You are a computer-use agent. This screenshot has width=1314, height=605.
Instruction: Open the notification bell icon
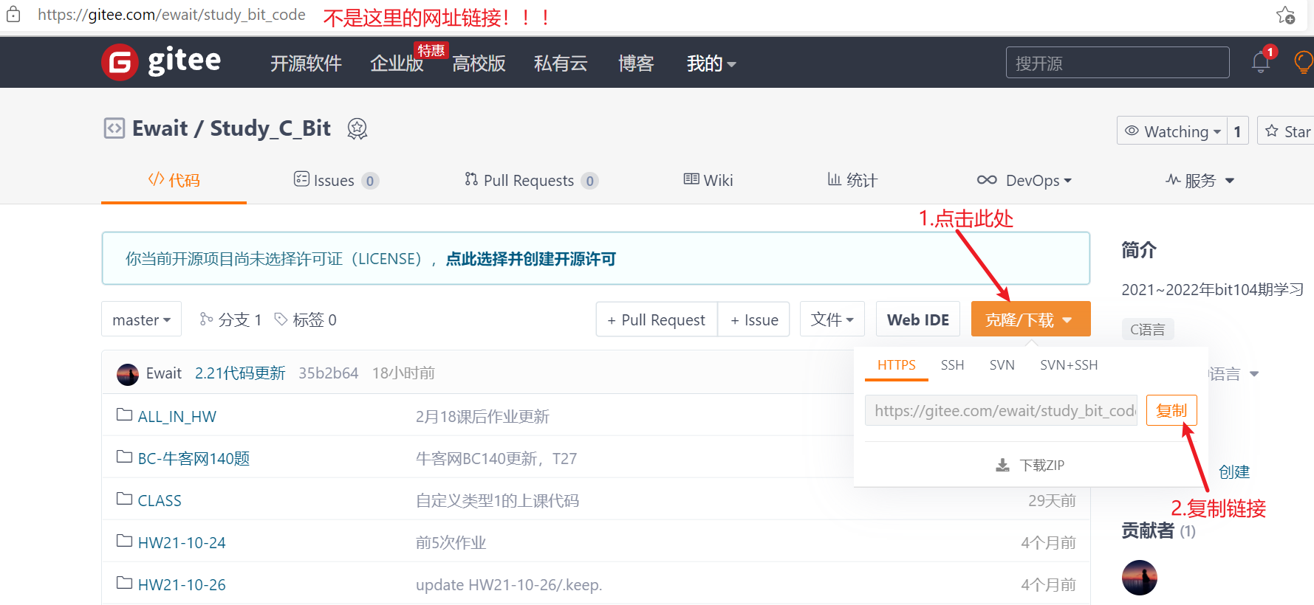[1261, 63]
